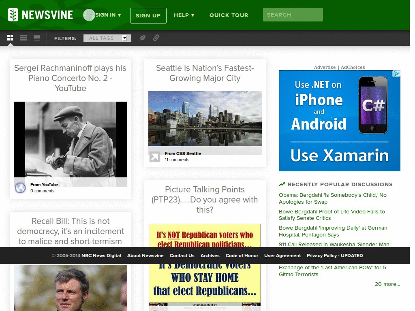This screenshot has height=311, width=415.
Task: Toggle the chain-link seeds filter
Action: click(156, 38)
